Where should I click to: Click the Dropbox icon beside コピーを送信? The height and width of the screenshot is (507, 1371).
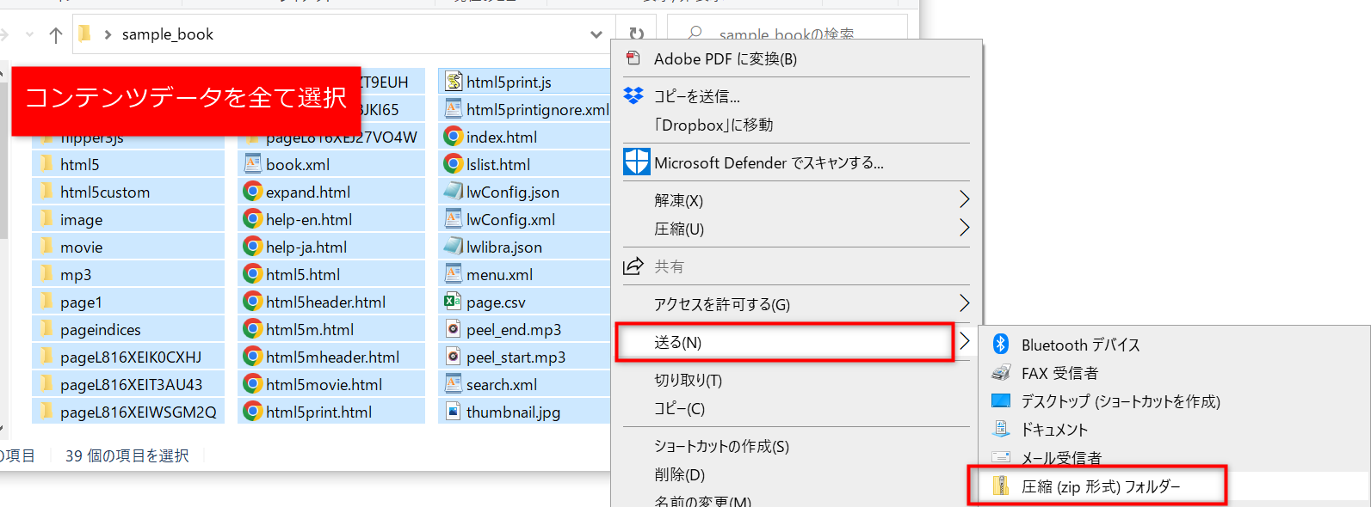[633, 95]
